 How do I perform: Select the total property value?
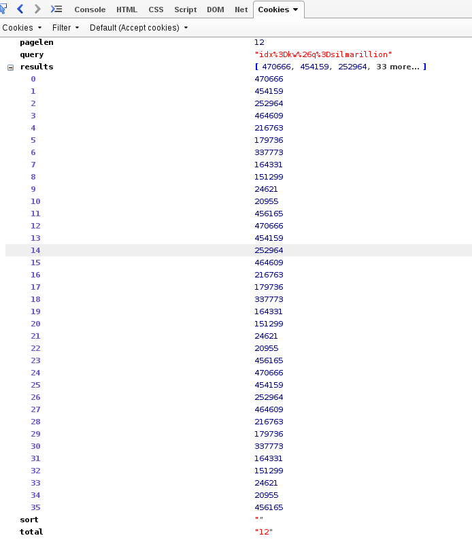(x=263, y=532)
